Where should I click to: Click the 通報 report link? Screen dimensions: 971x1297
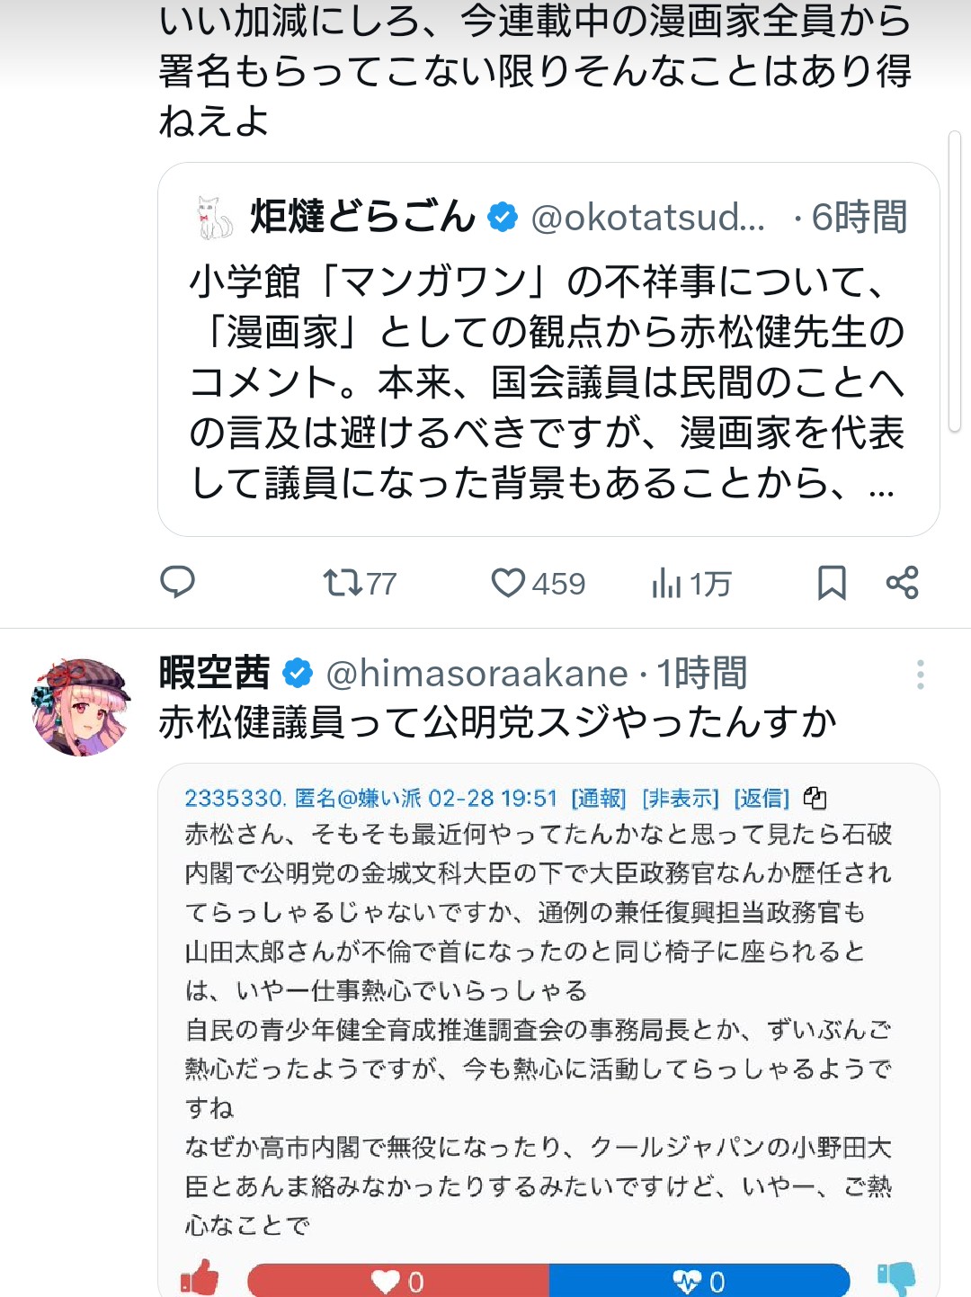click(598, 798)
